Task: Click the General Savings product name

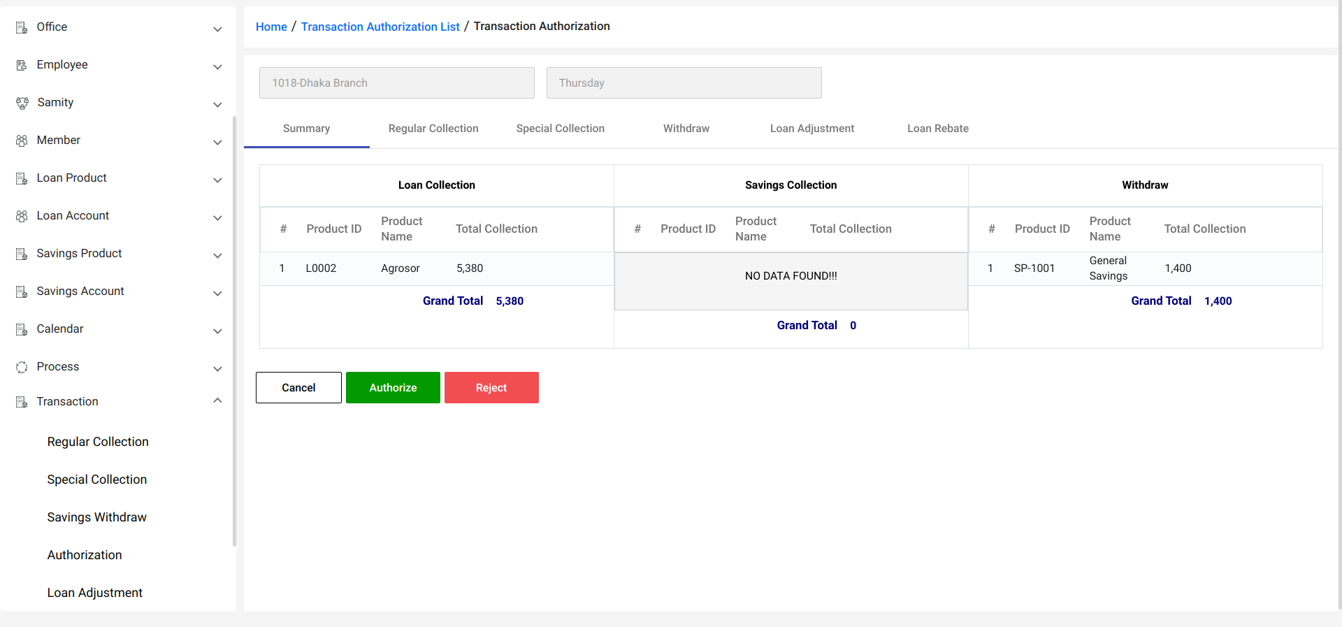Action: (x=1109, y=268)
